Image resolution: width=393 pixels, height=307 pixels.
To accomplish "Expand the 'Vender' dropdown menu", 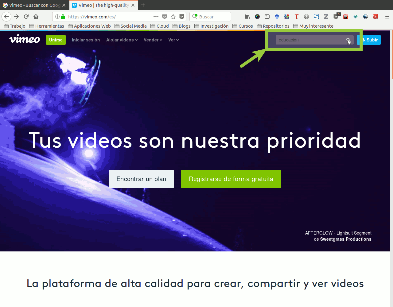I will click(x=153, y=40).
